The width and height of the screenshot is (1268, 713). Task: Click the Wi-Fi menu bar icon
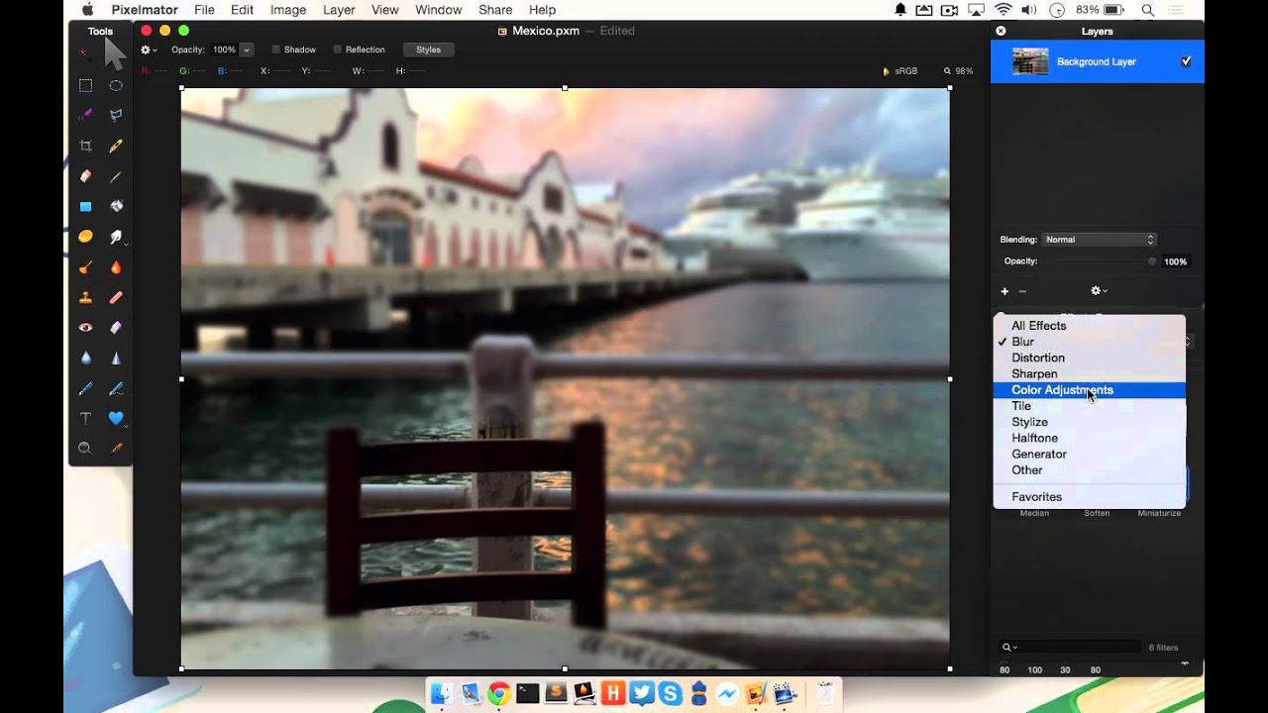tap(1003, 10)
